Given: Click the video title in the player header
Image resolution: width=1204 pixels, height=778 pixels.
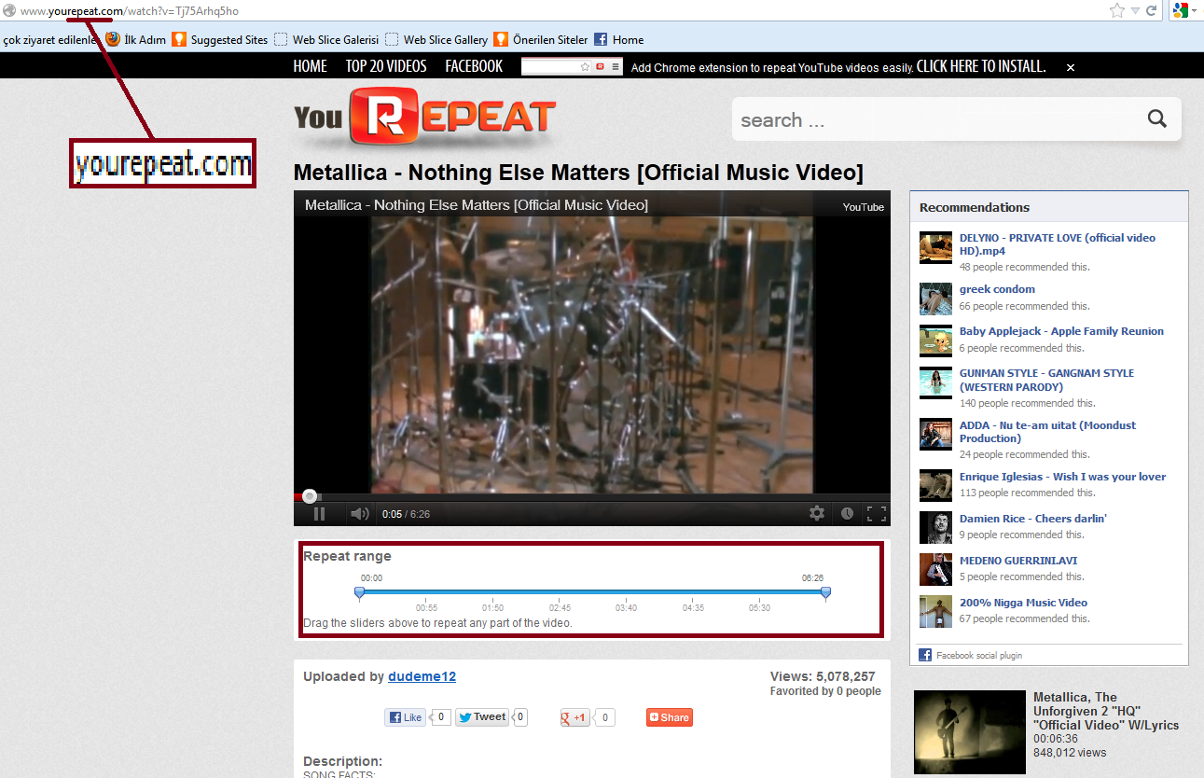Looking at the screenshot, I should (x=477, y=205).
